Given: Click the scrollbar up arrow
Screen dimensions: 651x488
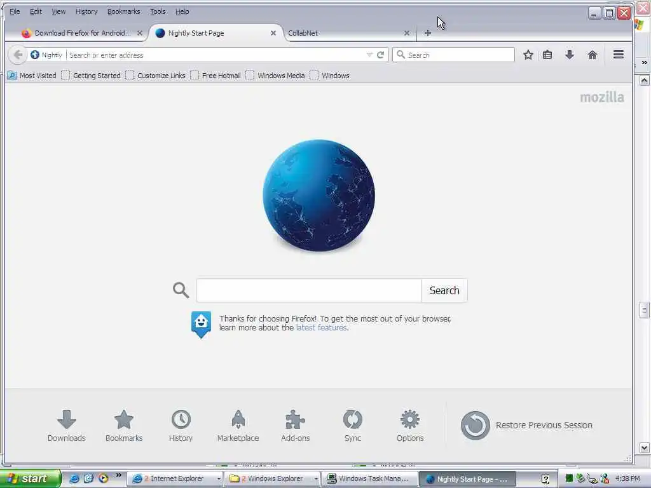Looking at the screenshot, I should click(644, 80).
